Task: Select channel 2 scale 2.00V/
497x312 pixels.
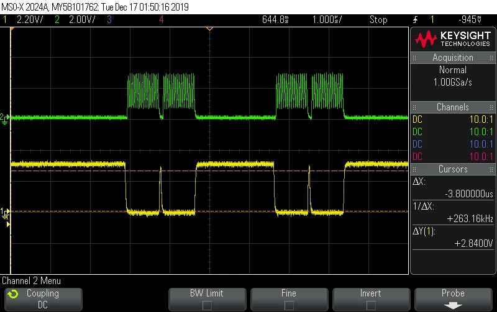Action: coord(82,20)
